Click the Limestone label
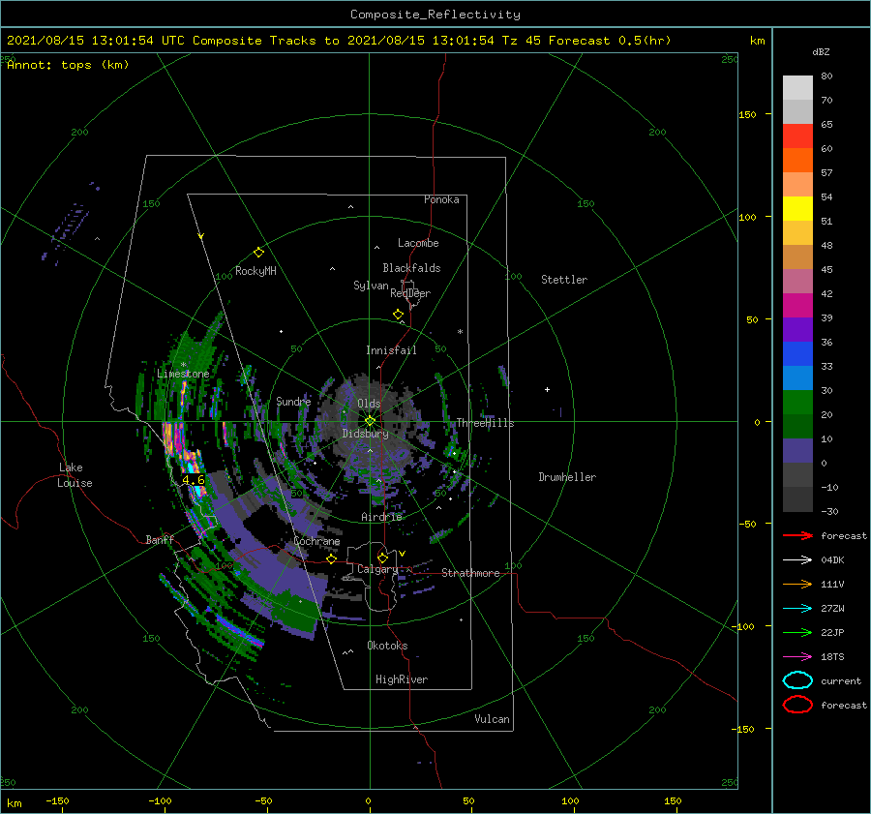 (x=183, y=374)
